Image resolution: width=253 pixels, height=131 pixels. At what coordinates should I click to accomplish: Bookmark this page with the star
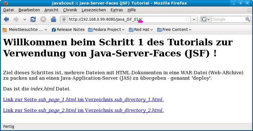click(187, 19)
